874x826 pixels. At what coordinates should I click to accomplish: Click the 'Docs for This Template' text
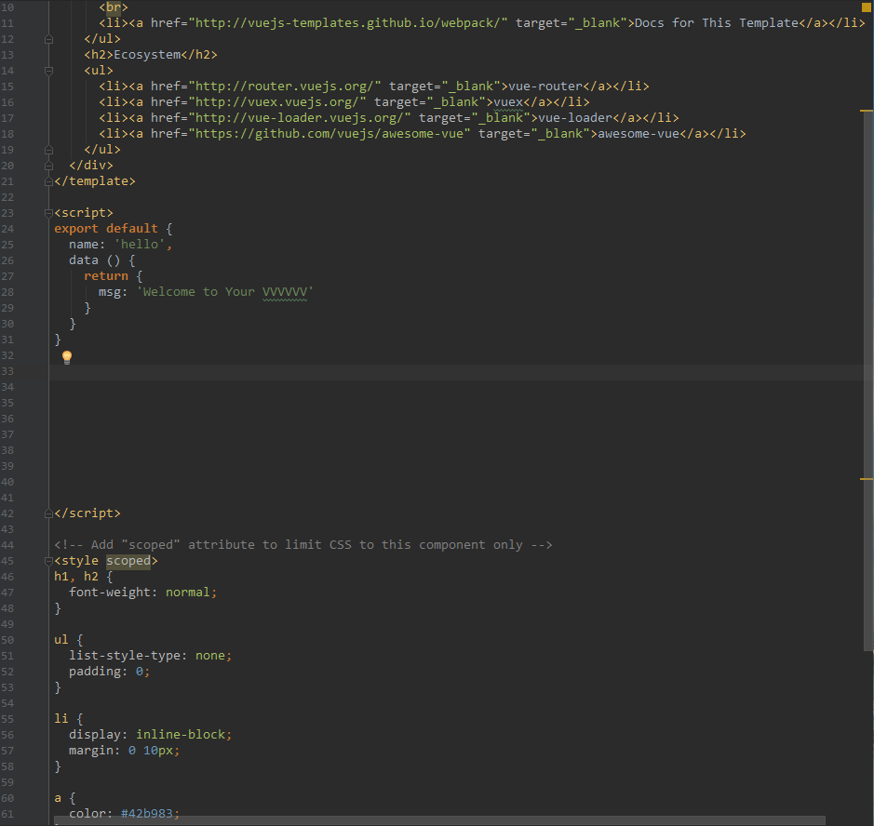pyautogui.click(x=717, y=23)
